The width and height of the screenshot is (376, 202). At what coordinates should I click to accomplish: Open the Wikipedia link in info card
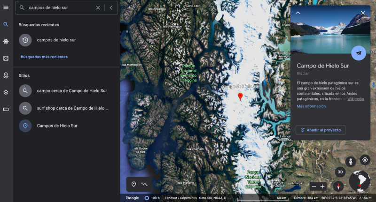click(x=355, y=99)
